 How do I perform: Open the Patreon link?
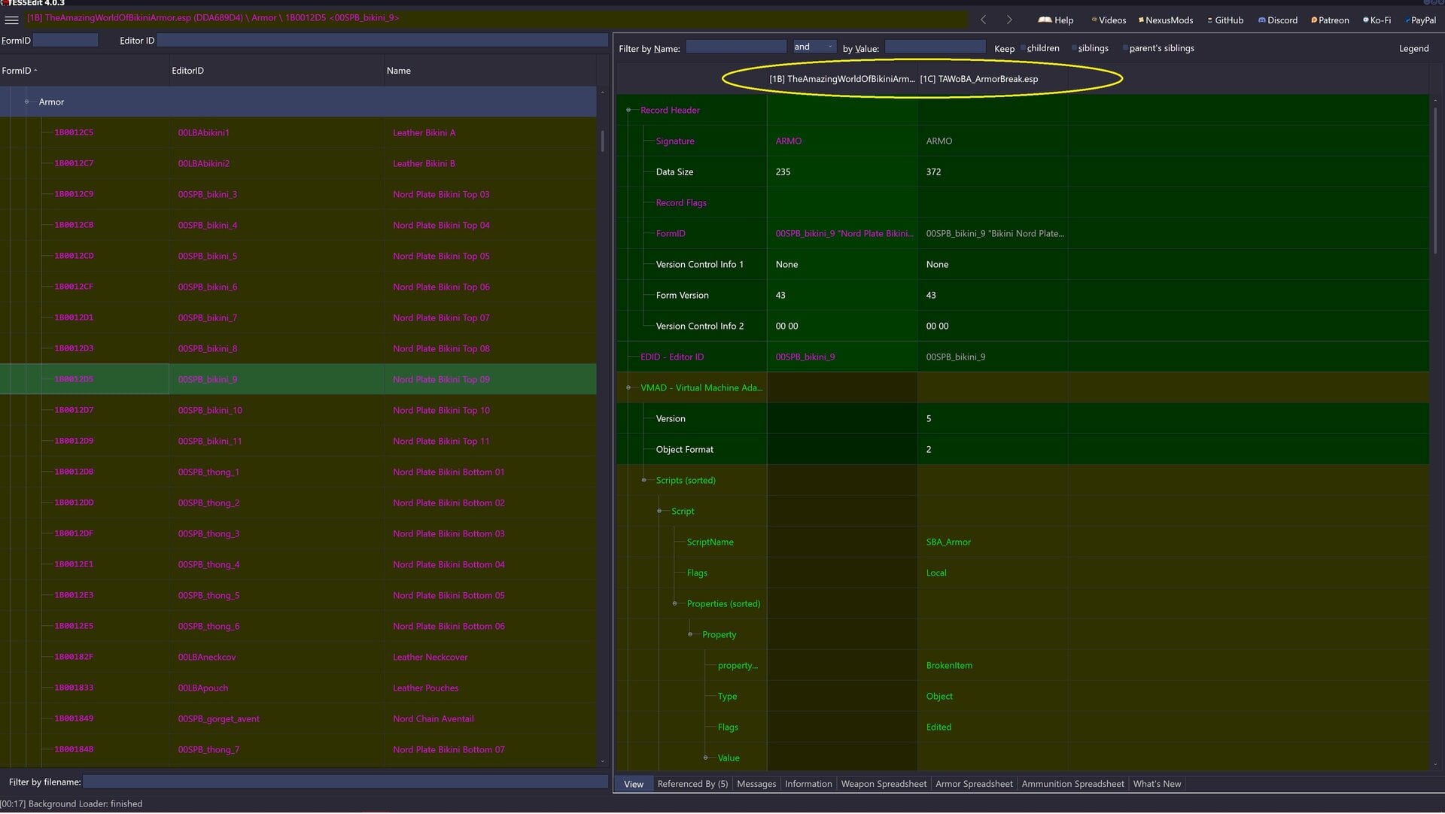[1330, 20]
